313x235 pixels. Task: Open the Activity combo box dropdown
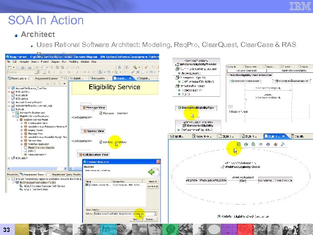[x=155, y=214]
